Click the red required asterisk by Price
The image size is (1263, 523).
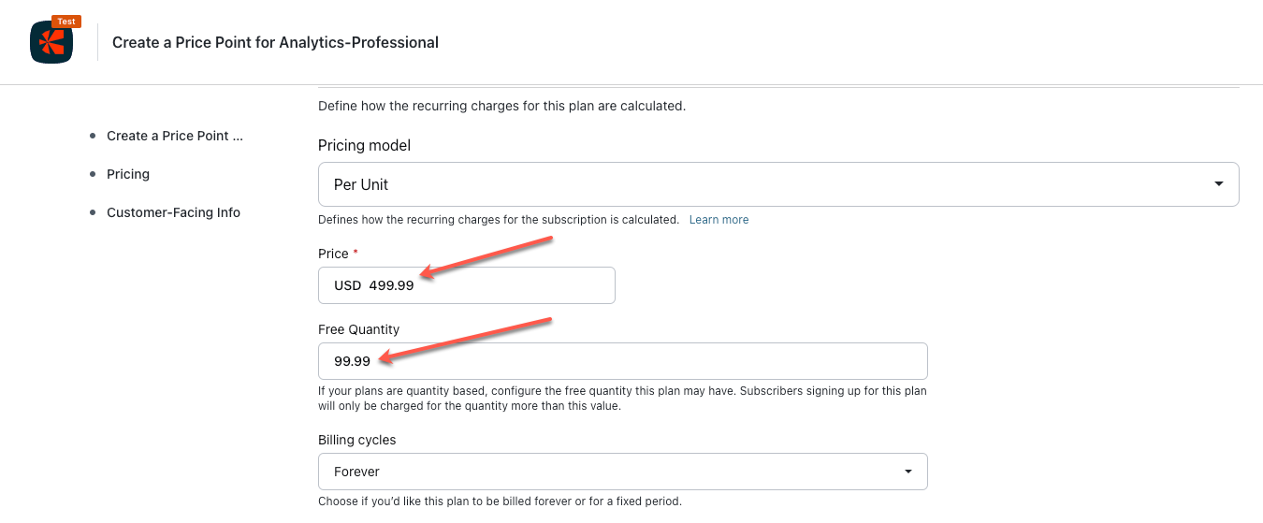coord(356,253)
